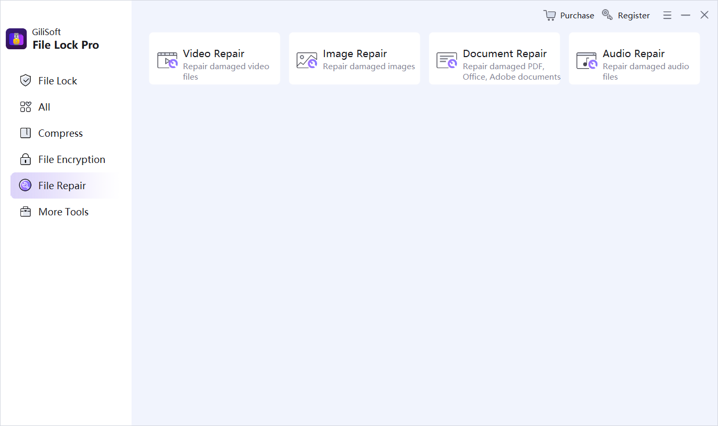Open the Image Repair card title
718x426 pixels.
coord(355,53)
